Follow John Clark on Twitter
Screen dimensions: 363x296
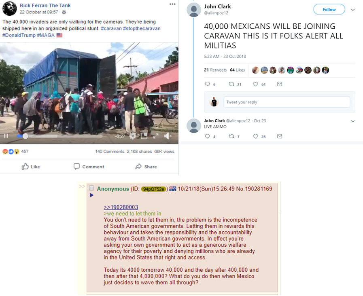[329, 9]
